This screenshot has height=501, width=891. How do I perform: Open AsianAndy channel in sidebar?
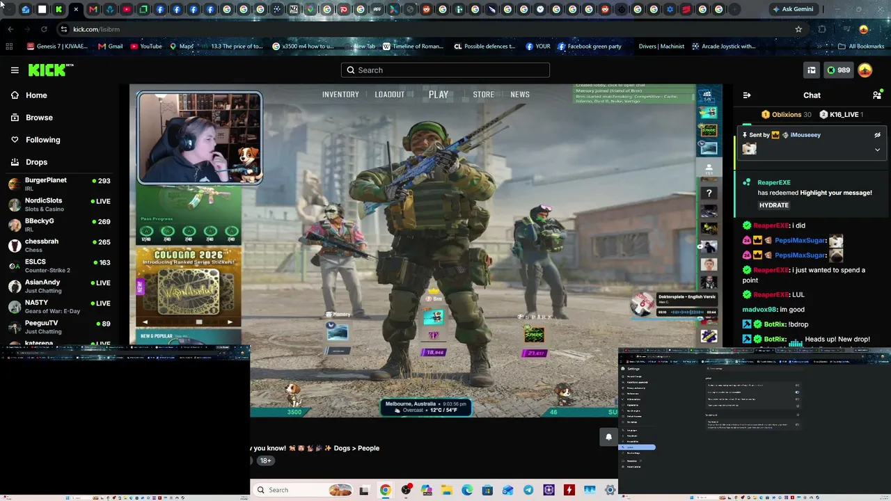(59, 286)
